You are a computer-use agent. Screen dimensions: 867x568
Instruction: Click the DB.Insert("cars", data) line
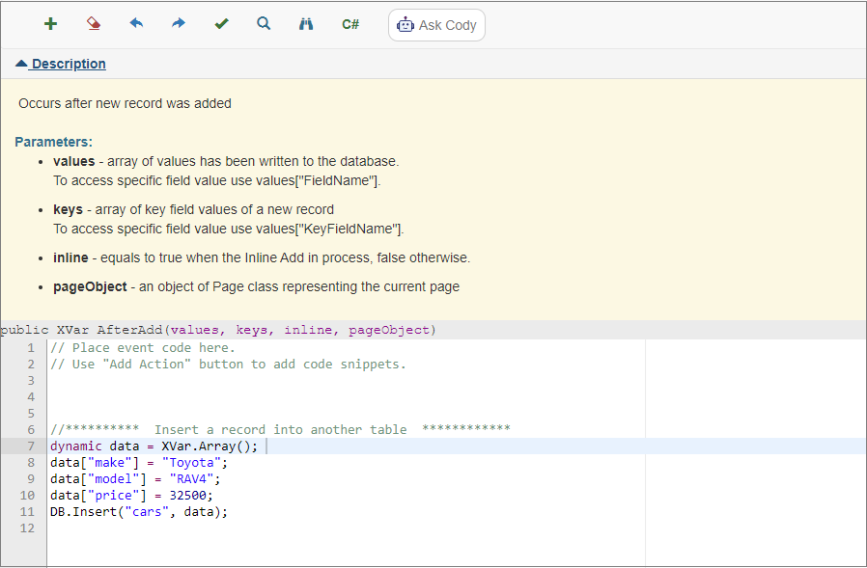139,512
